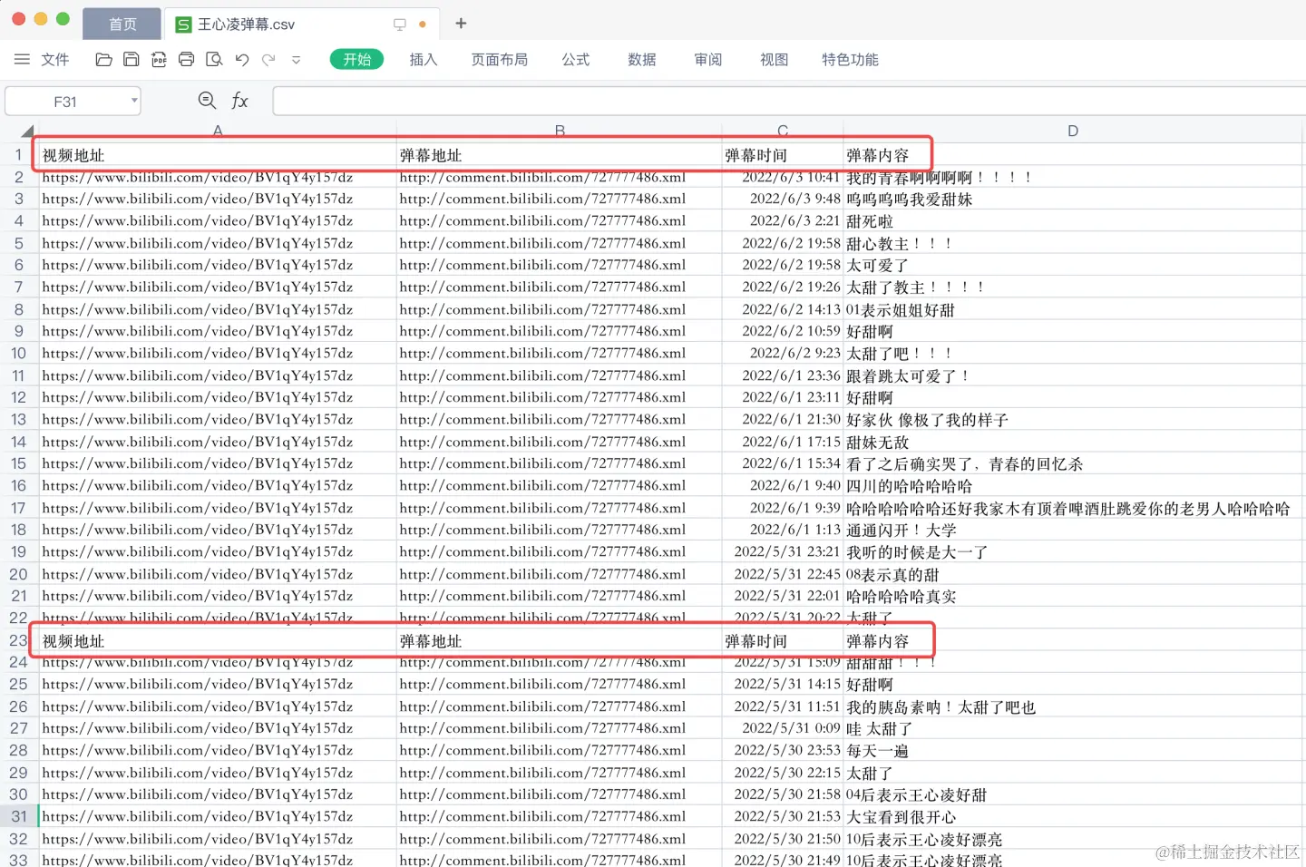Open the 文件 menu
The height and width of the screenshot is (867, 1306).
coord(55,60)
